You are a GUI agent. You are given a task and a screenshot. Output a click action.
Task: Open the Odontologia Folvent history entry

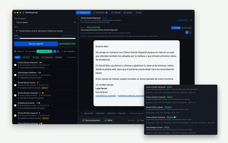coord(181,130)
